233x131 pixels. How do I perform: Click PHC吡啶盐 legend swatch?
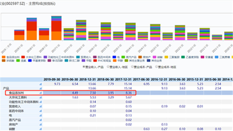[95, 61]
